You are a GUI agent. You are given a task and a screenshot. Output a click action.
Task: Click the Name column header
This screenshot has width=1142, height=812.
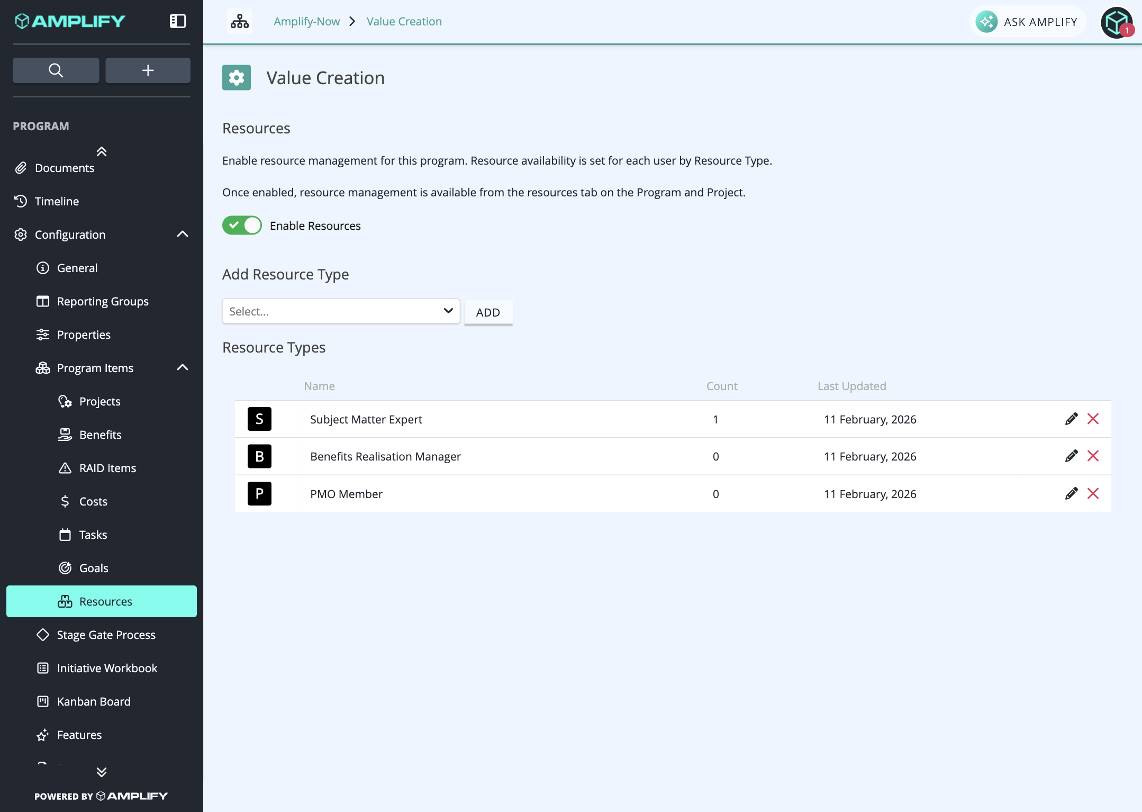[x=319, y=386]
